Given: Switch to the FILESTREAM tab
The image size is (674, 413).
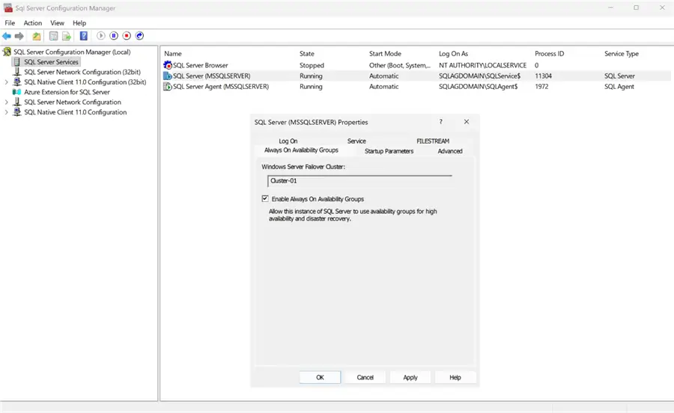Looking at the screenshot, I should (x=432, y=141).
